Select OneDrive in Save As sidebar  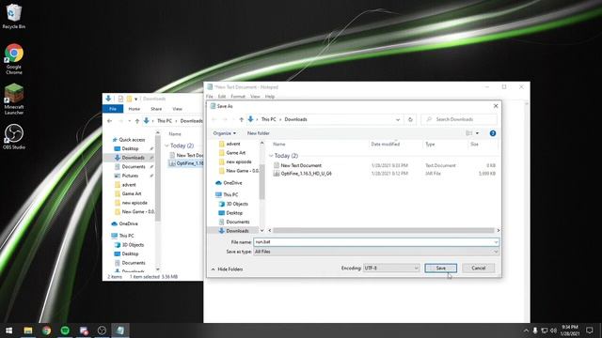[x=232, y=183]
